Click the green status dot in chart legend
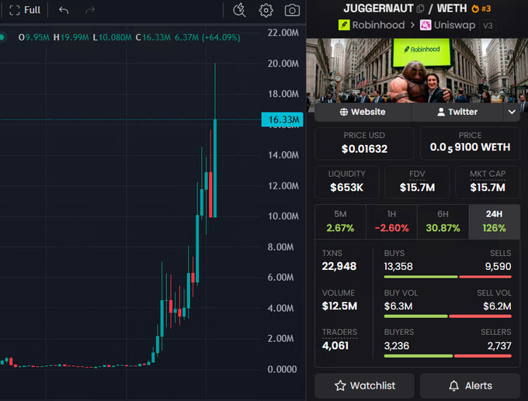Viewport: 528px width, 401px height. (x=2, y=37)
